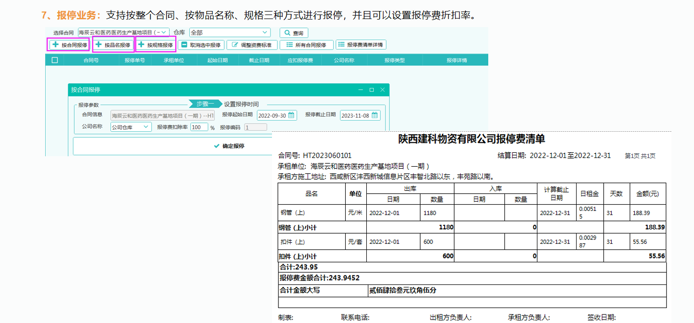The height and width of the screenshot is (323, 694).
Task: Click the 查询 search button
Action: tap(294, 33)
